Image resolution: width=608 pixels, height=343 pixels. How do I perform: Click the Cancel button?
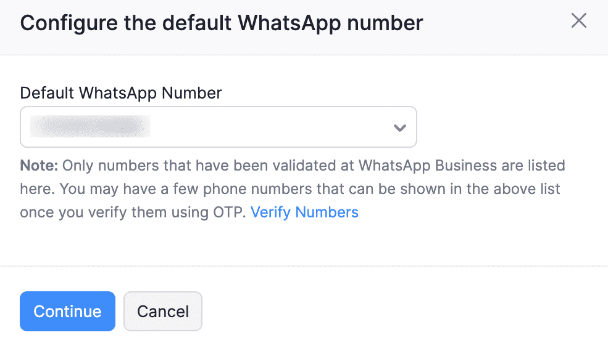tap(163, 311)
